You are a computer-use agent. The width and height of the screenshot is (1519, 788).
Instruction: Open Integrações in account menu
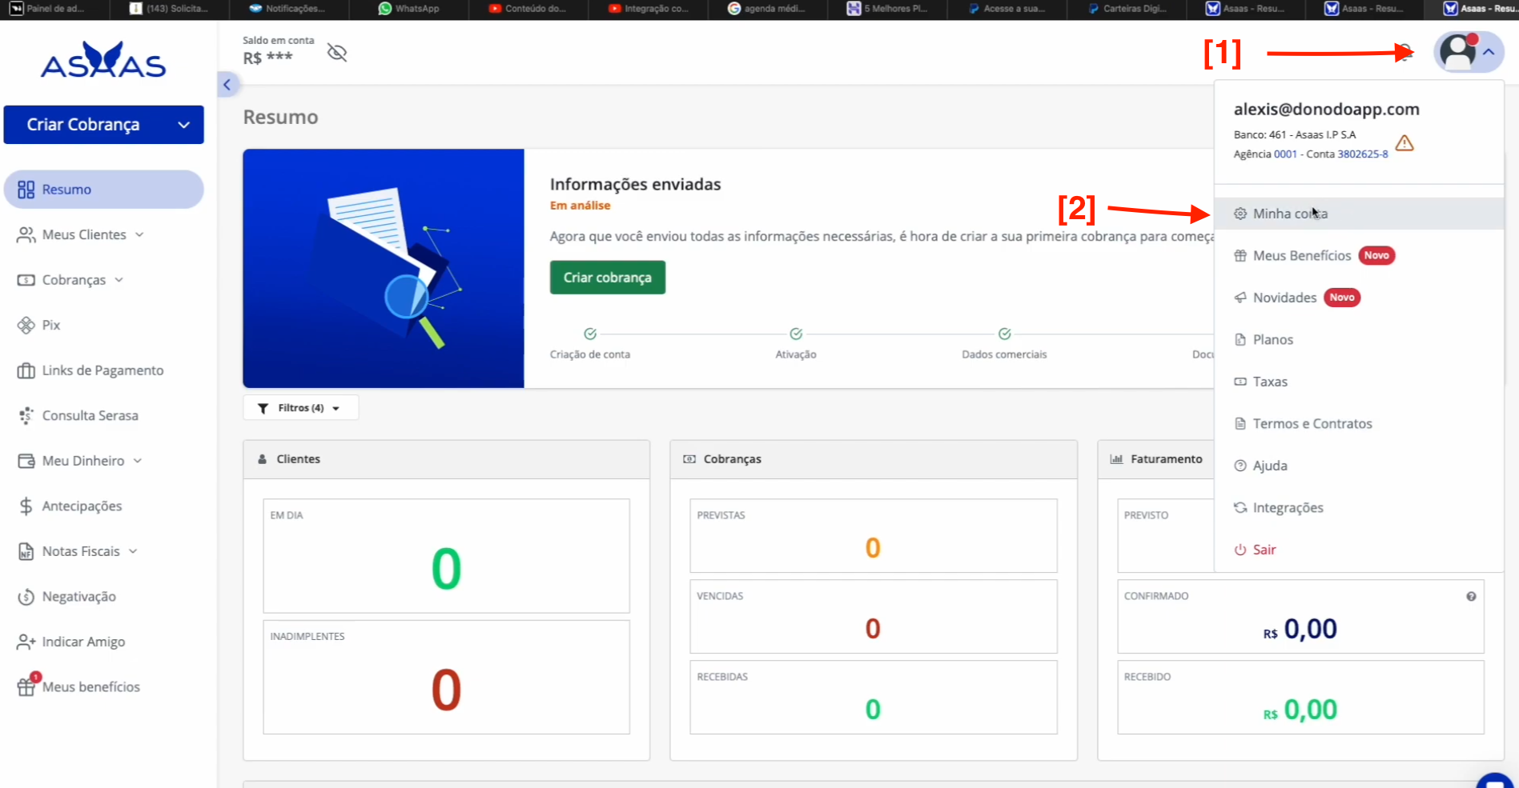click(1288, 508)
